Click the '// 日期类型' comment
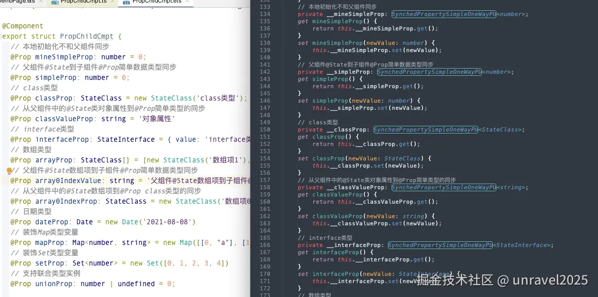The height and width of the screenshot is (297, 598). pos(31,211)
